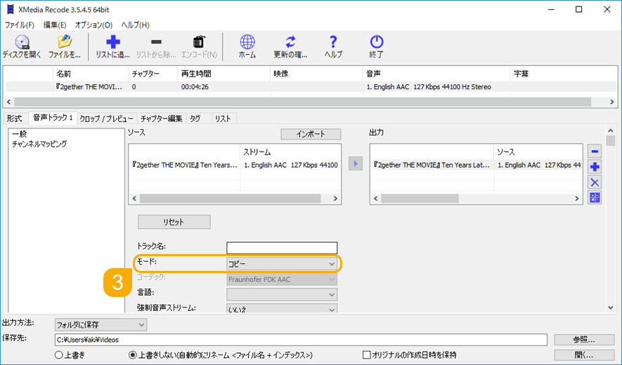This screenshot has height=365, width=622.
Task: Switch to 形式 tab
Action: (15, 119)
